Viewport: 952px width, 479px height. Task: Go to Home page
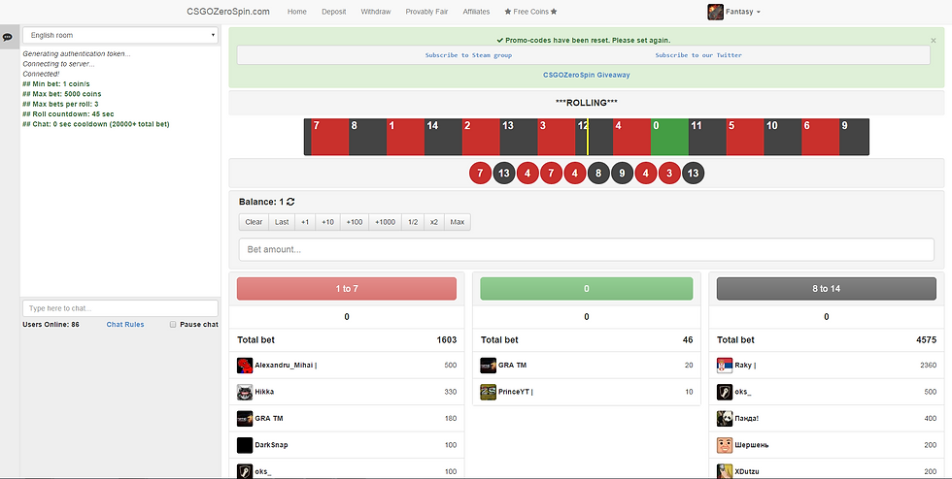tap(297, 12)
